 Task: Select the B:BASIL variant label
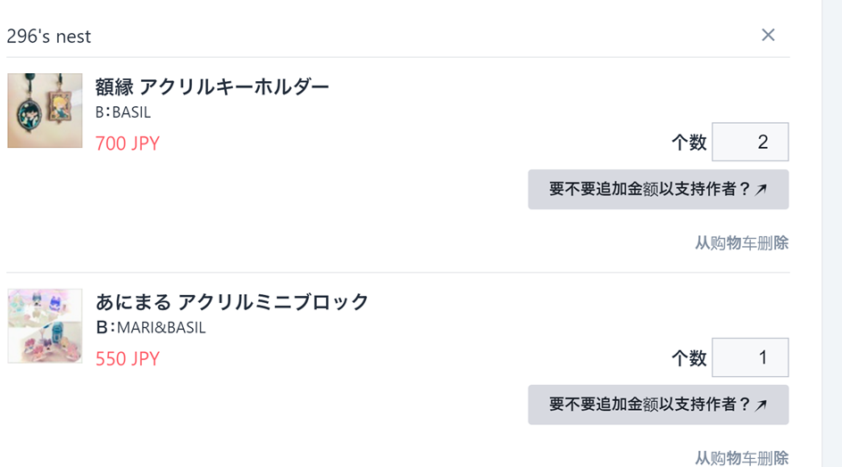(x=123, y=112)
